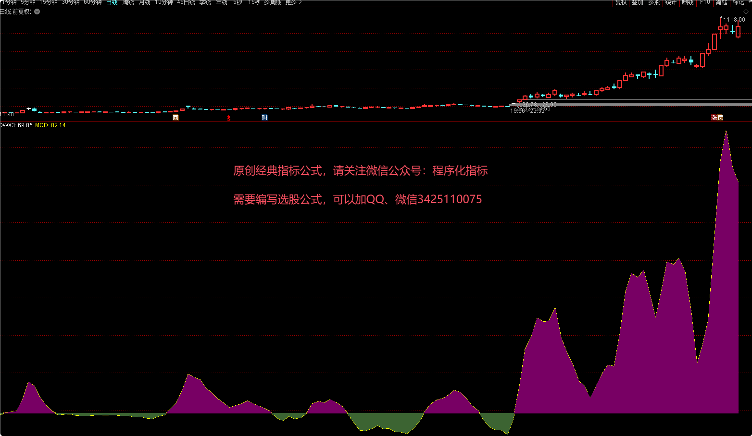752x436 pixels.
Task: Switch to the 周线 weekly tab
Action: 128,2
